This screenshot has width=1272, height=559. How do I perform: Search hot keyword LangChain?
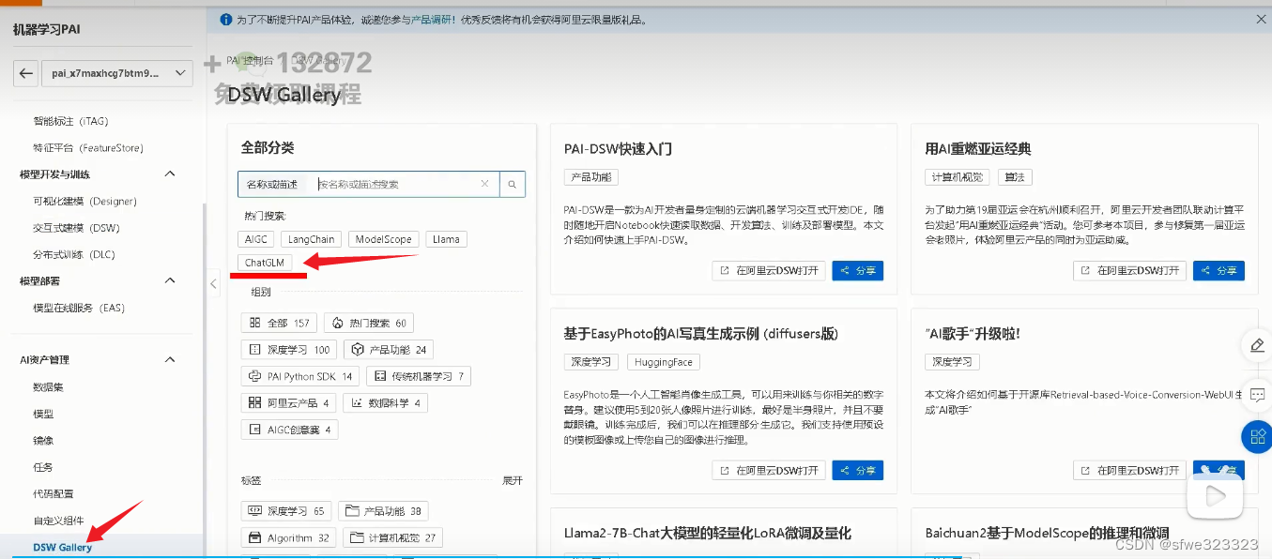point(311,239)
